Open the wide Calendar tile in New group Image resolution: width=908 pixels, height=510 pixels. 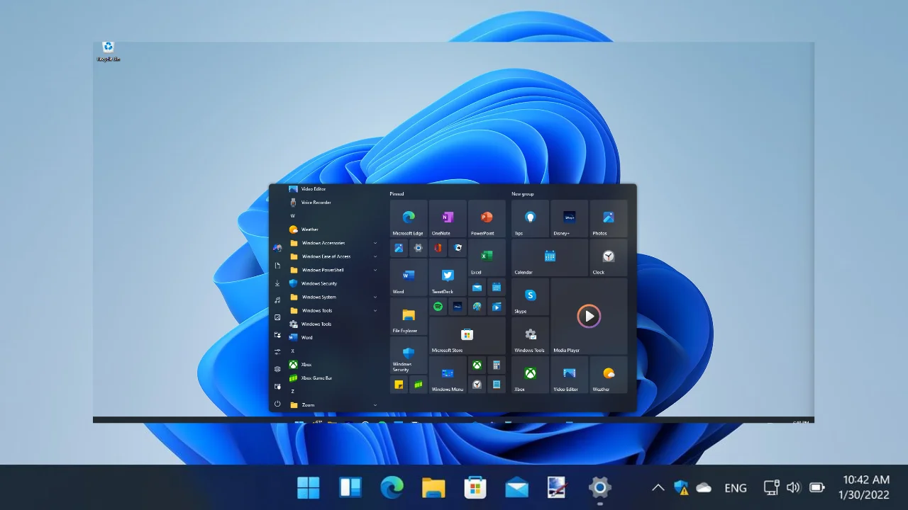[550, 257]
